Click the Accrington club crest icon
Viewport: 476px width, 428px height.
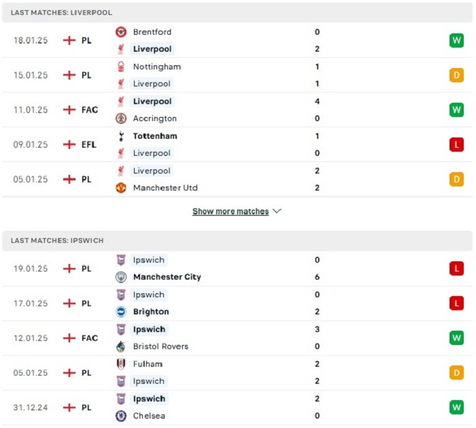pos(121,118)
